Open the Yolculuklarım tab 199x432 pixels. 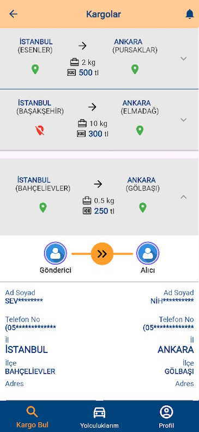tap(99, 417)
